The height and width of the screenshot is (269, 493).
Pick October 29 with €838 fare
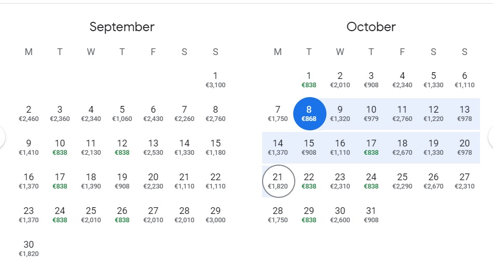pyautogui.click(x=309, y=214)
